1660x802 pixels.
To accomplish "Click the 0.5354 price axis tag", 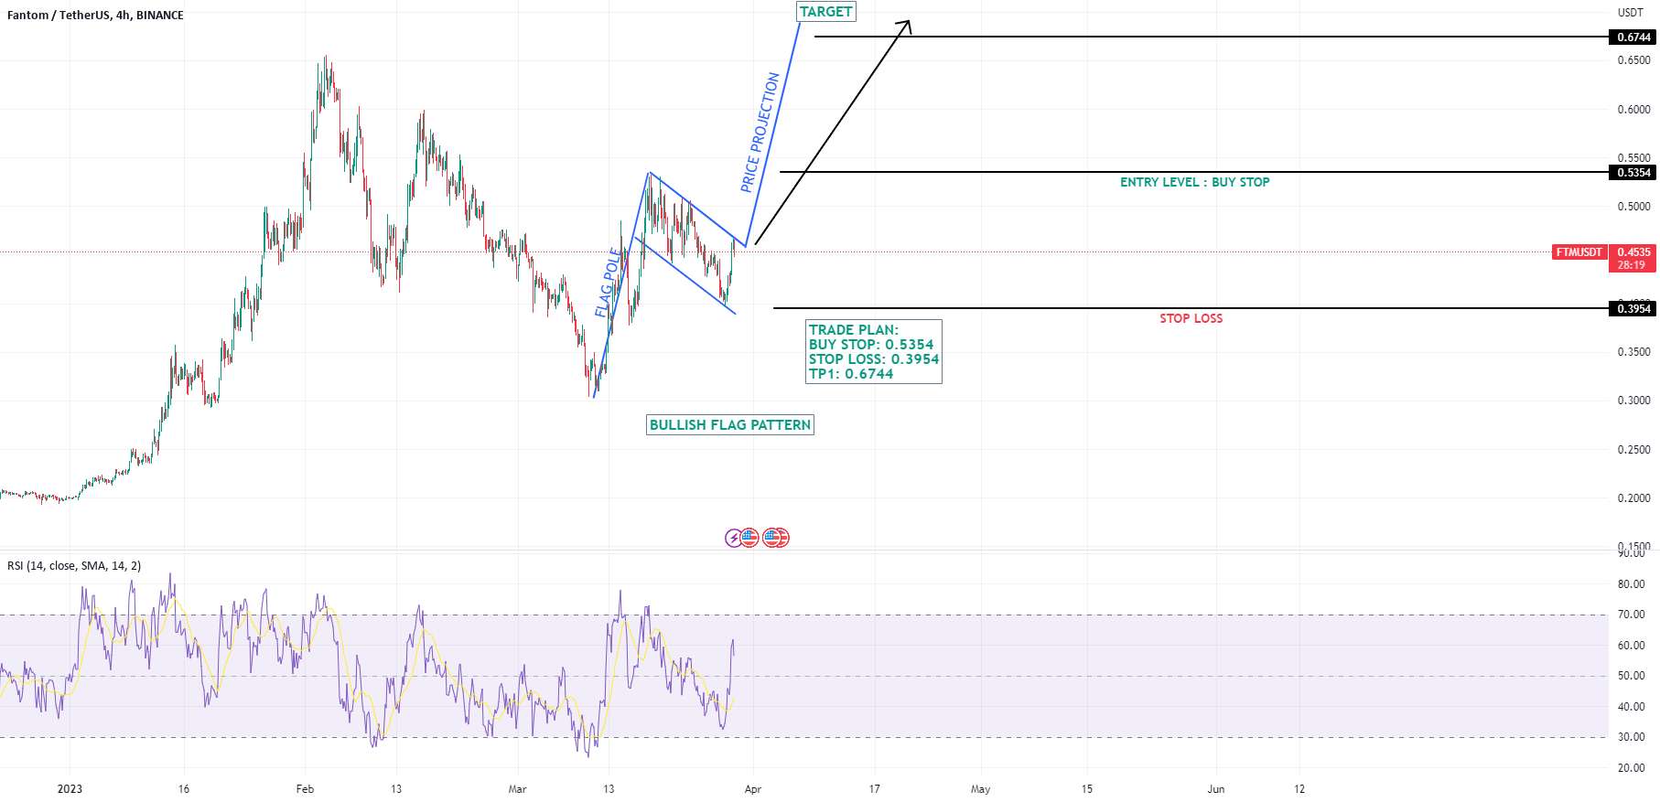I will 1633,173.
